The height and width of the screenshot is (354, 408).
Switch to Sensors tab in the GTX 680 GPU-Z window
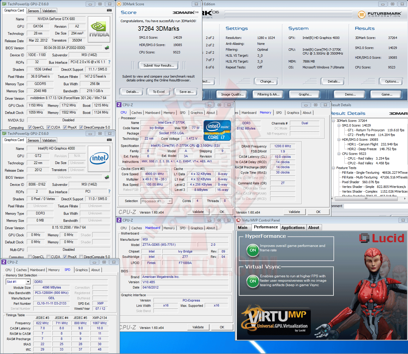coord(33,11)
